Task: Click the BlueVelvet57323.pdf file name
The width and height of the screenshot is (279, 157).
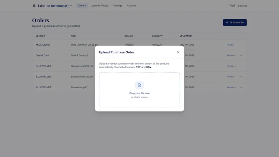Action: [x=82, y=77]
